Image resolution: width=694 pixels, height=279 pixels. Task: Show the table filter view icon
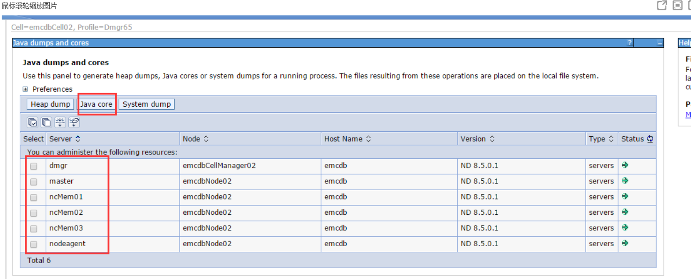[x=60, y=122]
